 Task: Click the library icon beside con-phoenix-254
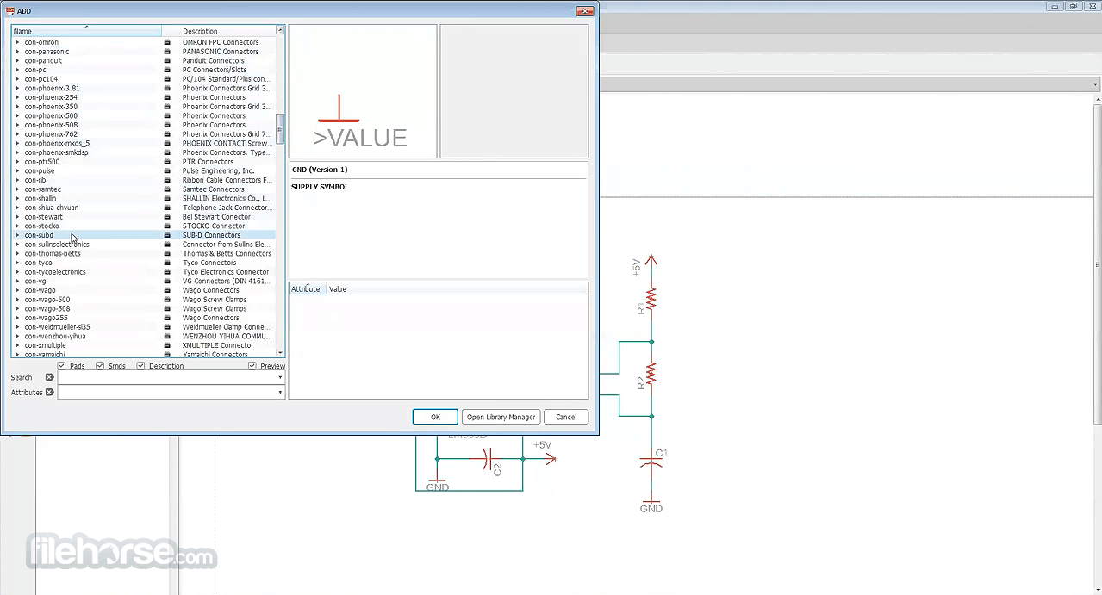point(167,97)
